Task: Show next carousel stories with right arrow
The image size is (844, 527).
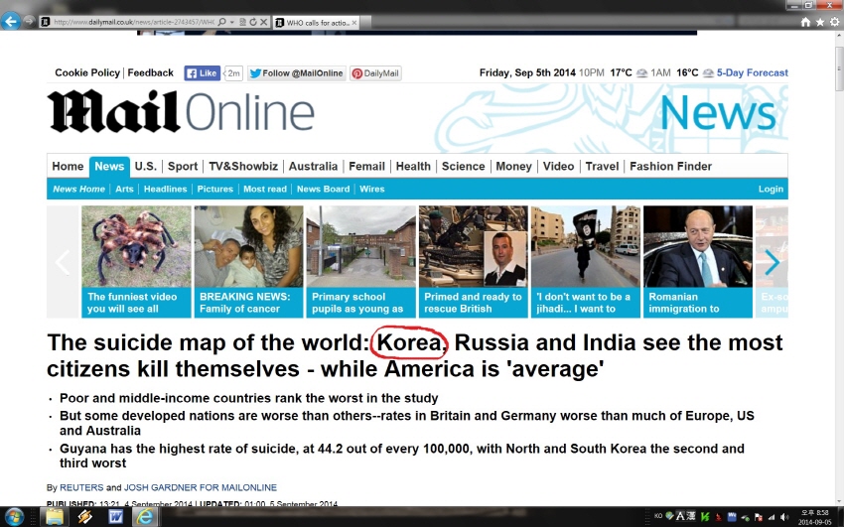Action: 772,262
